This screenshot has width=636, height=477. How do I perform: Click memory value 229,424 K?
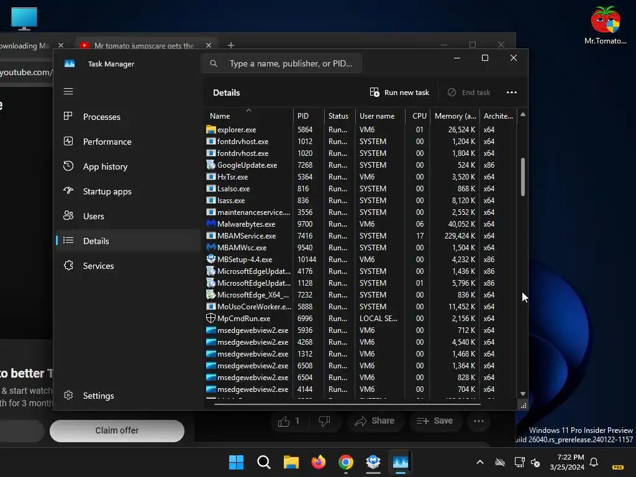460,235
